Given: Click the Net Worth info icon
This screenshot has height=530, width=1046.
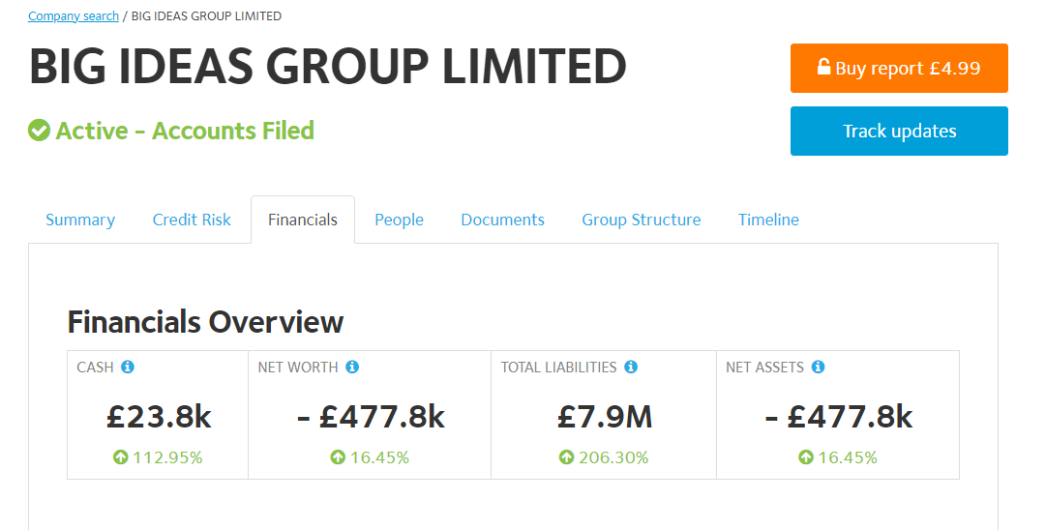Looking at the screenshot, I should [352, 367].
